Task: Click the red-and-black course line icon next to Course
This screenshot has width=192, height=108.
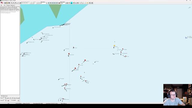Action: 8,100
